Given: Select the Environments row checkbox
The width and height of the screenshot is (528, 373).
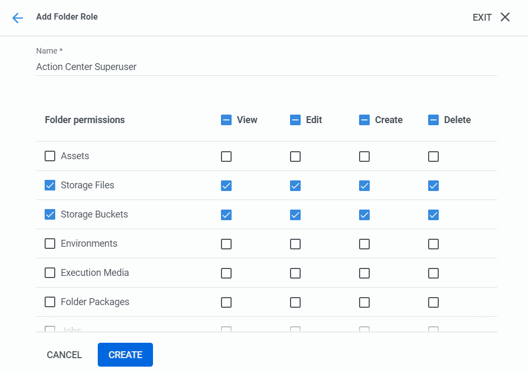Looking at the screenshot, I should tap(50, 244).
